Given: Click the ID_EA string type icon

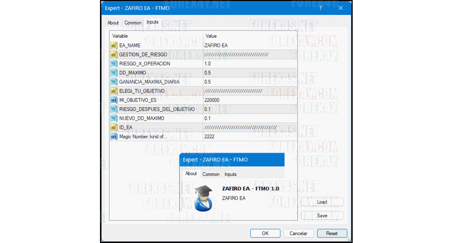Looking at the screenshot, I should coord(114,127).
